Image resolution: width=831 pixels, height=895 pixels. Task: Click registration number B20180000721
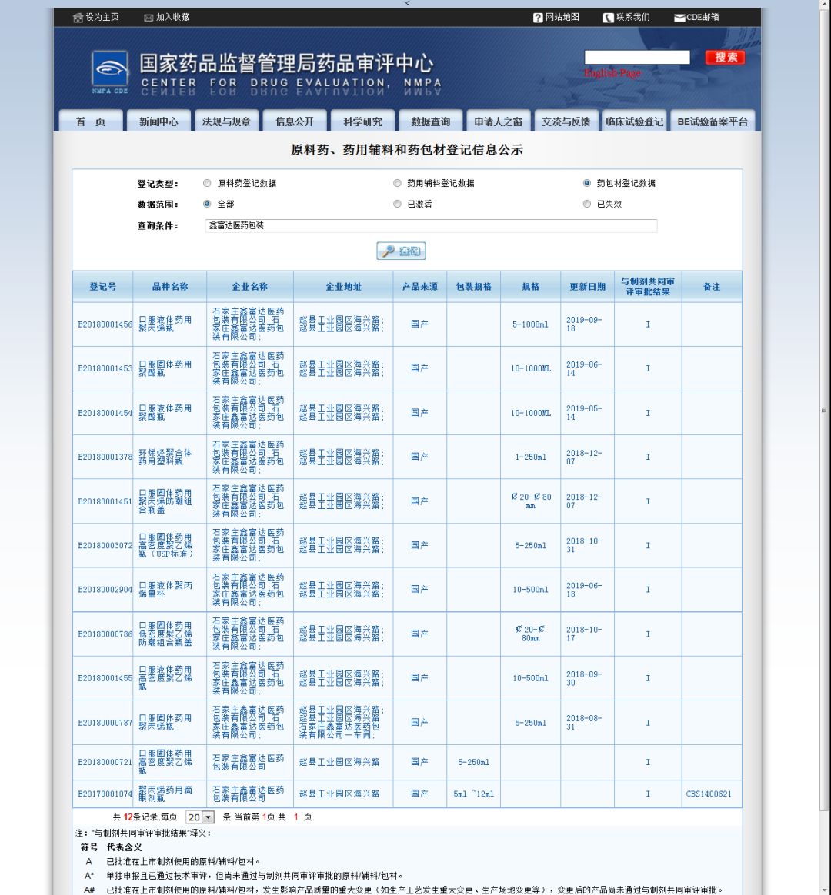pyautogui.click(x=105, y=762)
